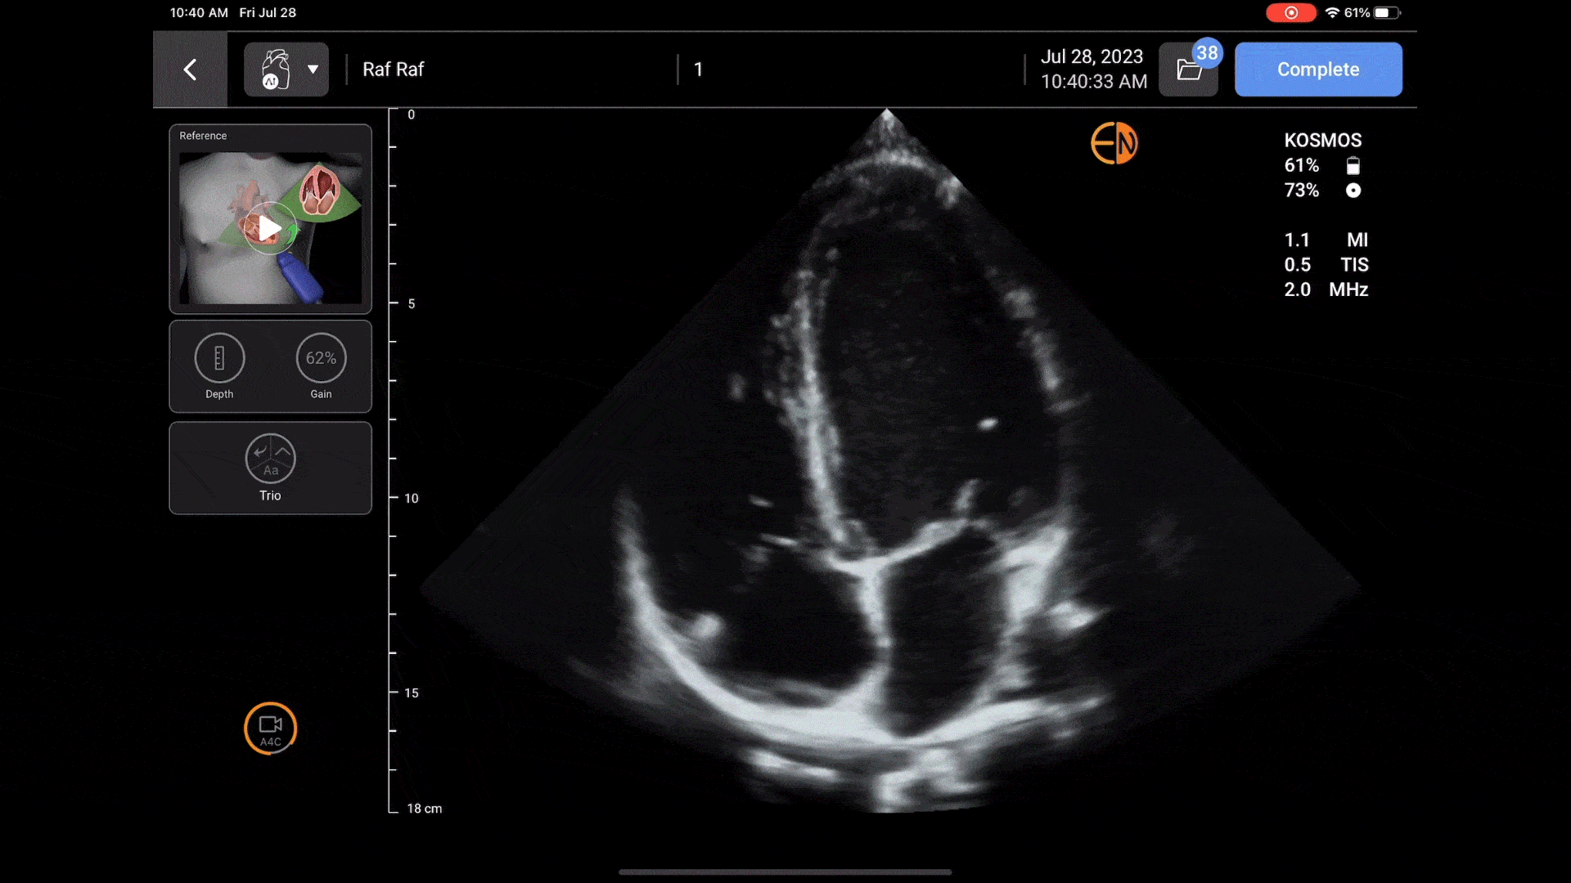Click the KOSMOS battery level icon
Image resolution: width=1571 pixels, height=883 pixels.
(1353, 166)
